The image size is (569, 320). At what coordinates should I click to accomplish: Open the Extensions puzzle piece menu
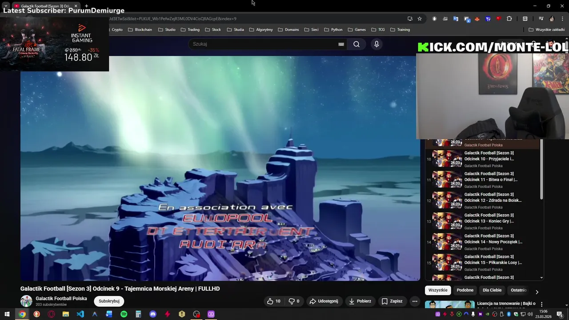(509, 19)
